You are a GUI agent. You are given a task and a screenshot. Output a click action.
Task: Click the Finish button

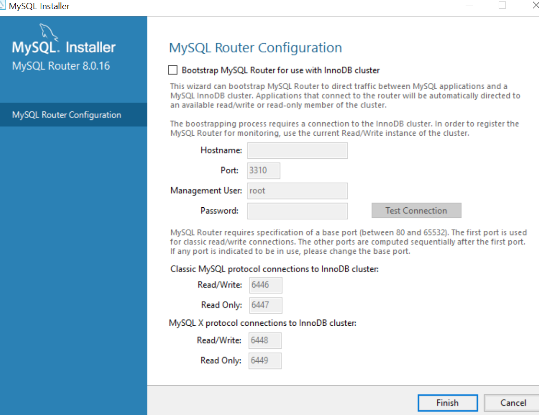(x=447, y=403)
